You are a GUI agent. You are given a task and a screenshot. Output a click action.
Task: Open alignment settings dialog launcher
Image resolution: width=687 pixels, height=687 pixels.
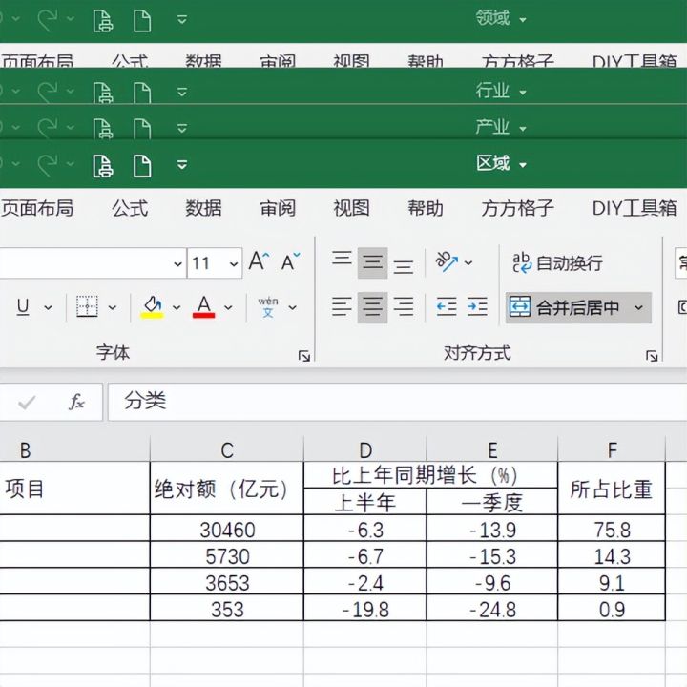coord(652,356)
